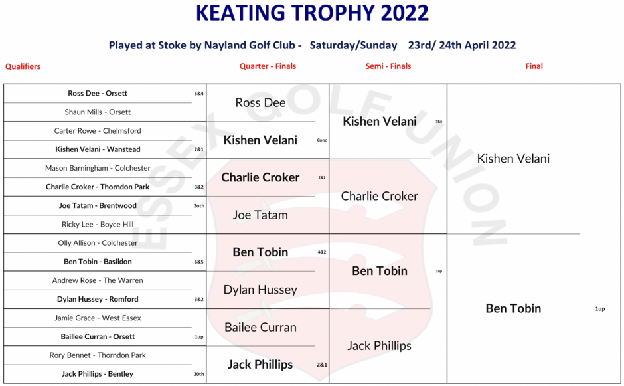Click Kishen Velani - Wanstead entry
This screenshot has width=624, height=386.
click(x=98, y=149)
